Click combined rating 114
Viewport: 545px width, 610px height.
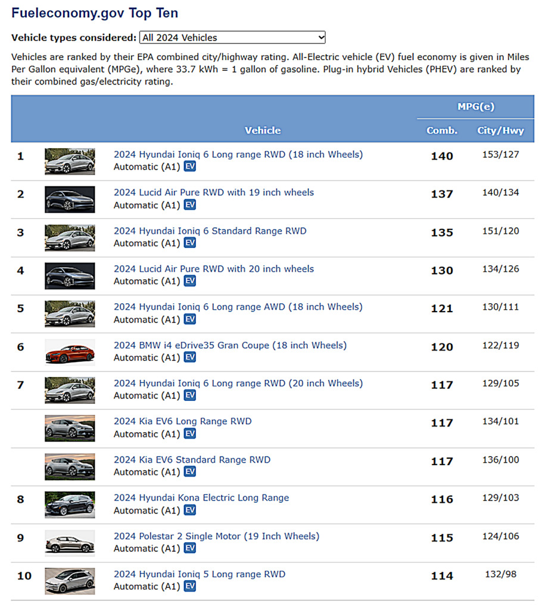442,576
